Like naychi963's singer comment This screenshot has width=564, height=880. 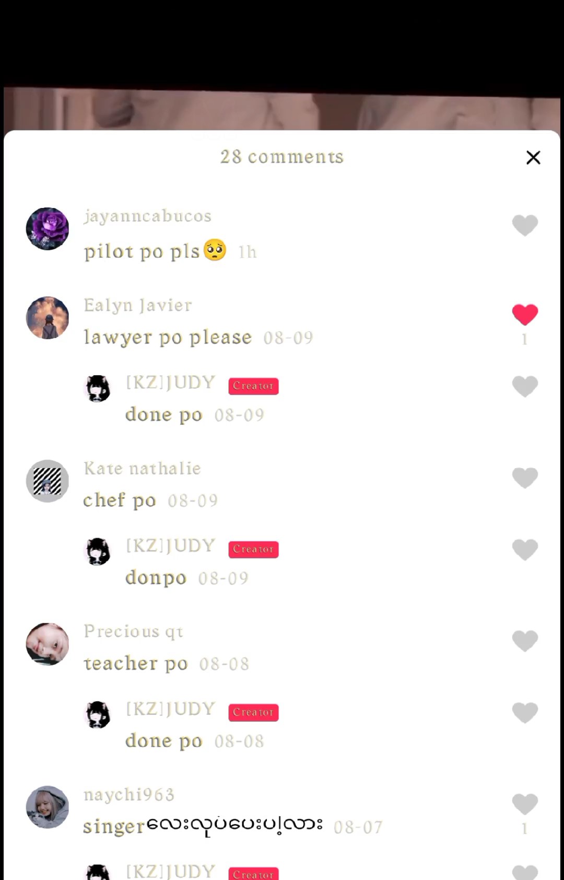pyautogui.click(x=525, y=804)
